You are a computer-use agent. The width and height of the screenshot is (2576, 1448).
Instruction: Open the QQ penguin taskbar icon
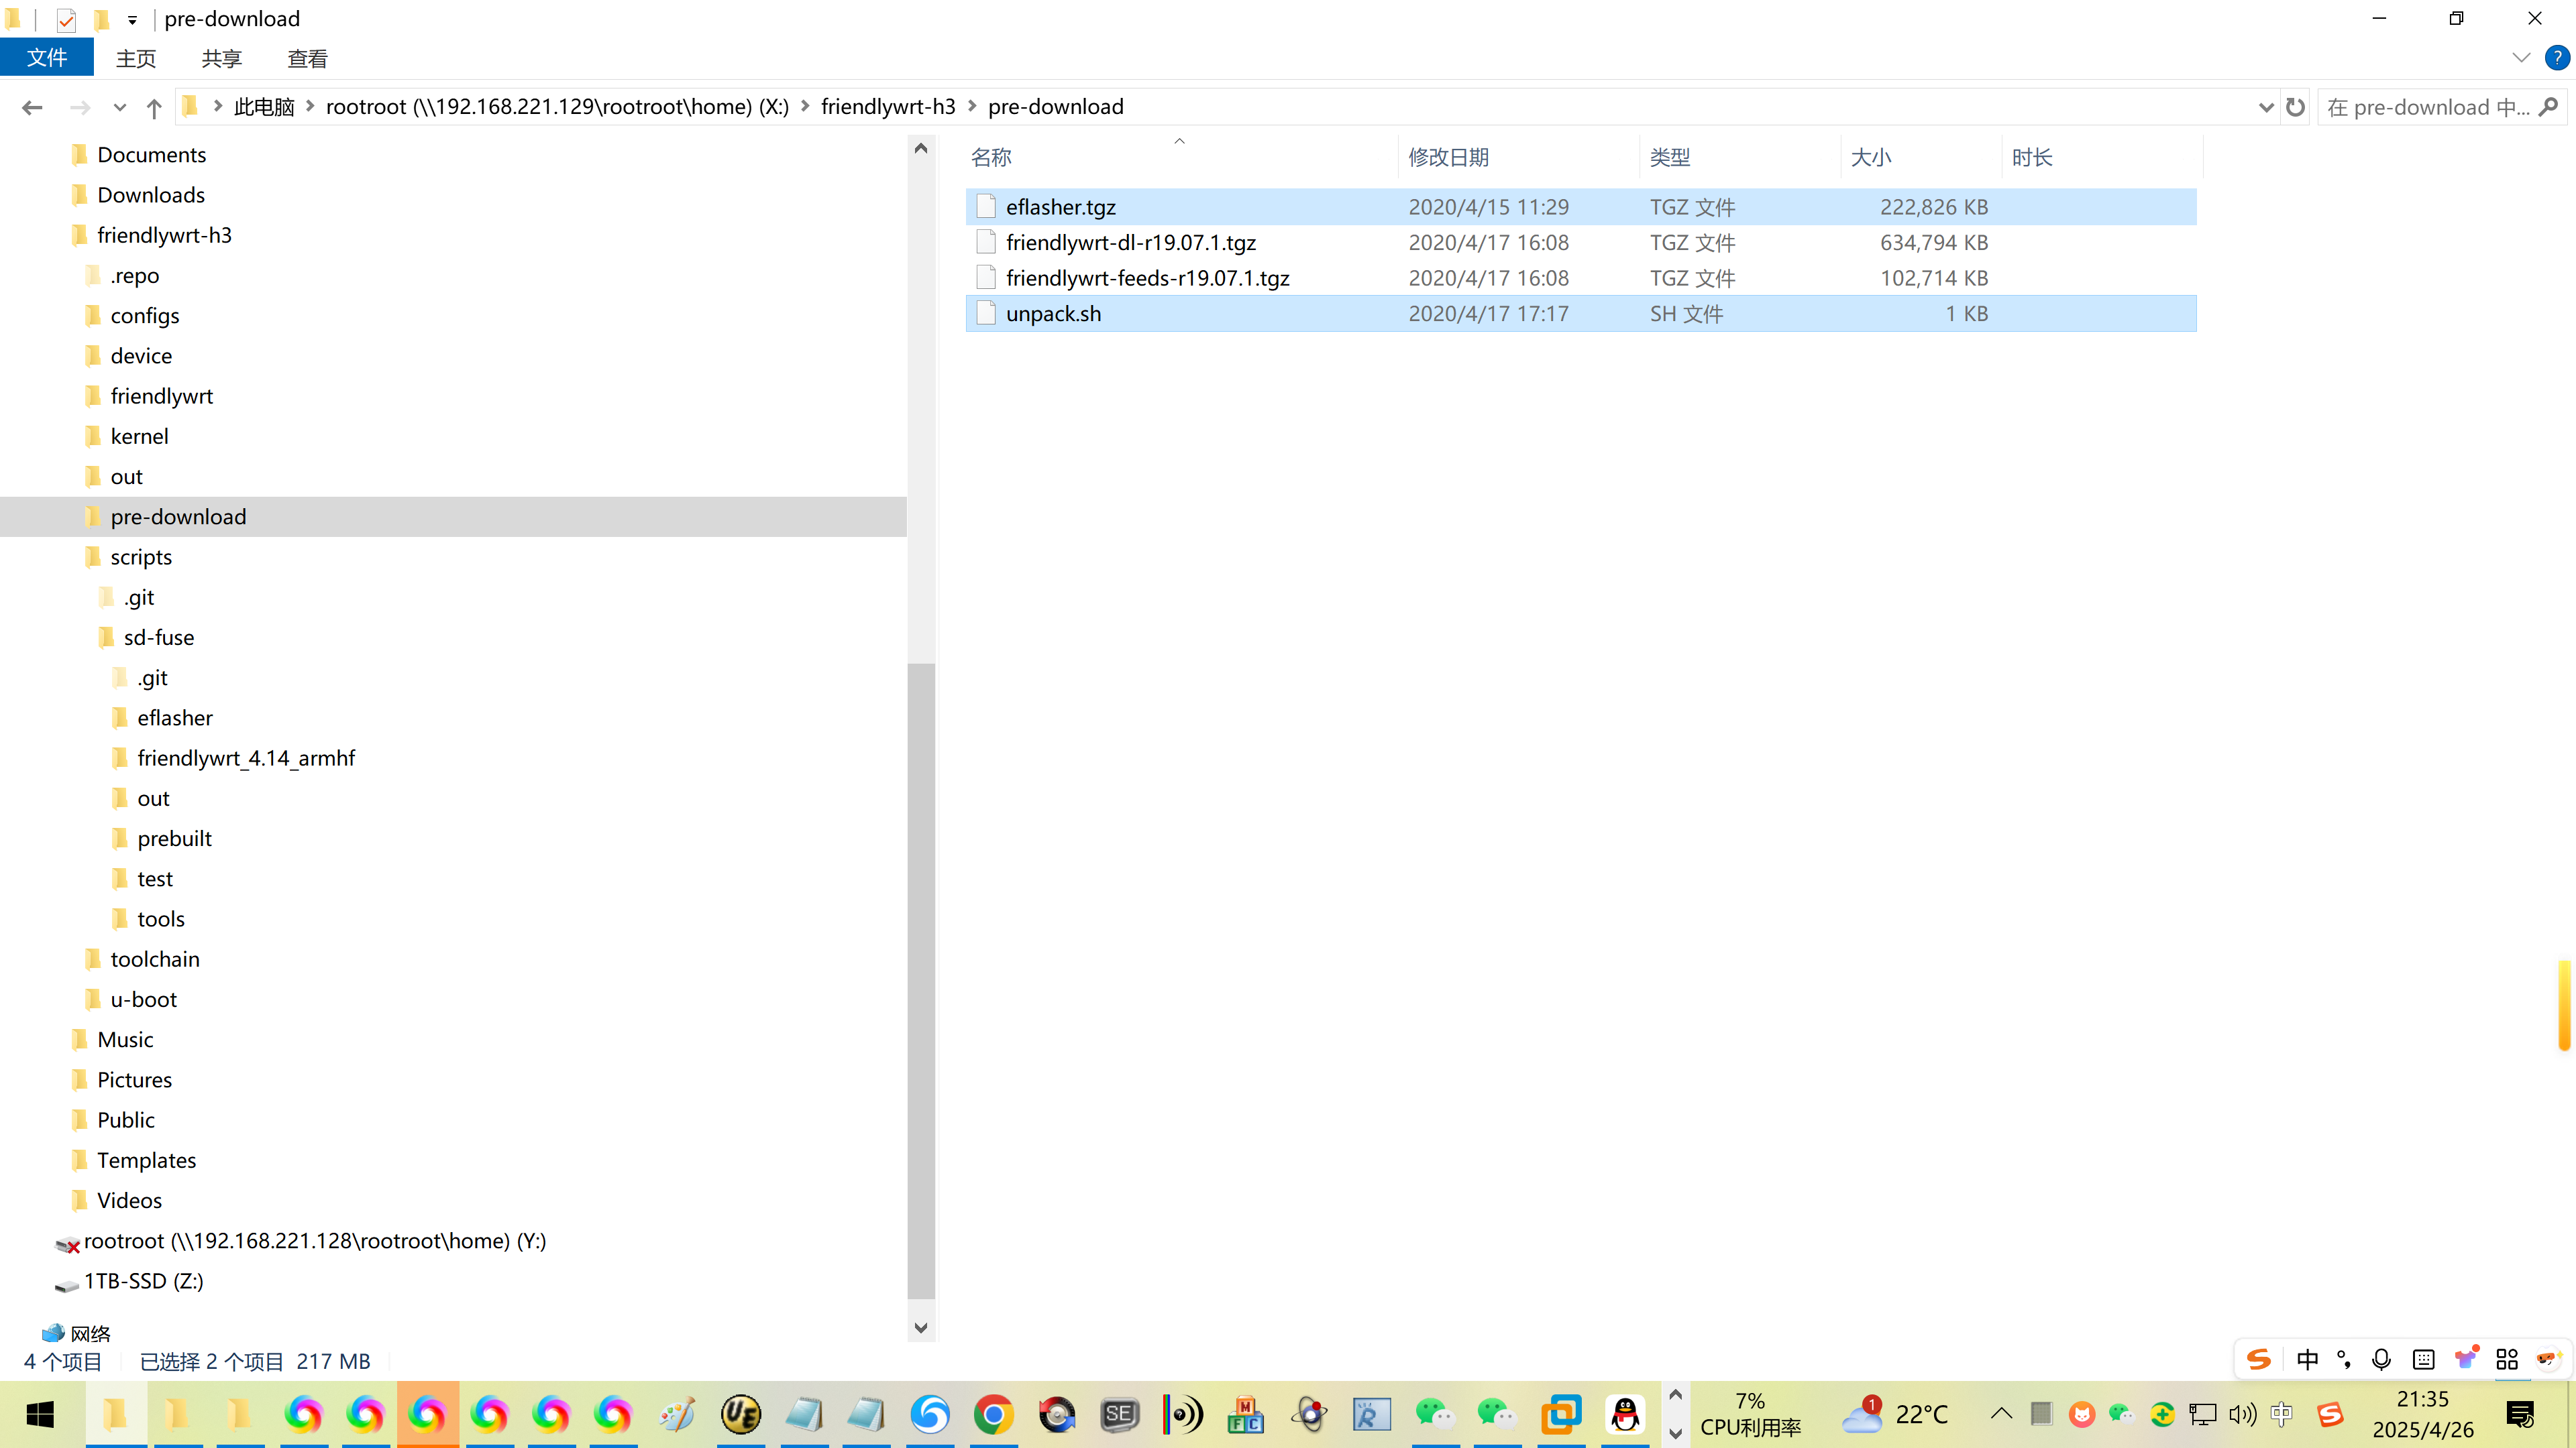pyautogui.click(x=1625, y=1414)
